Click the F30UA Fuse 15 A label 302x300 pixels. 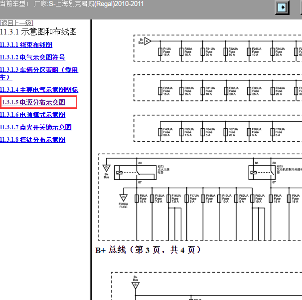pos(189,91)
